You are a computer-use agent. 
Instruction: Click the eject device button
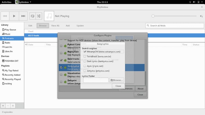pyautogui.click(x=13, y=105)
